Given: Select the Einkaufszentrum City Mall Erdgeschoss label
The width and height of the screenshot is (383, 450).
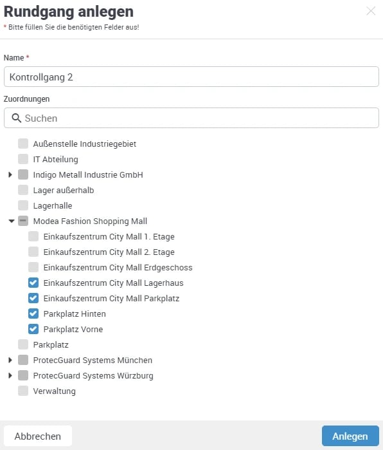Looking at the screenshot, I should pyautogui.click(x=118, y=267).
